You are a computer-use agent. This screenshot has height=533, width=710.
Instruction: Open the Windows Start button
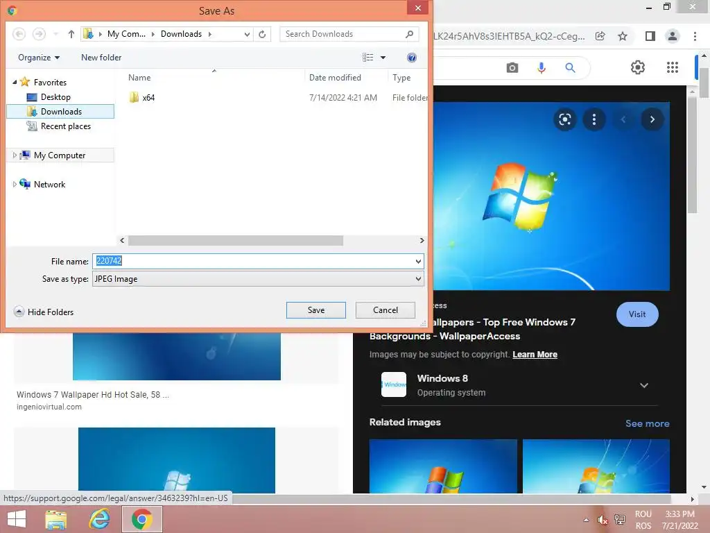[x=17, y=519]
